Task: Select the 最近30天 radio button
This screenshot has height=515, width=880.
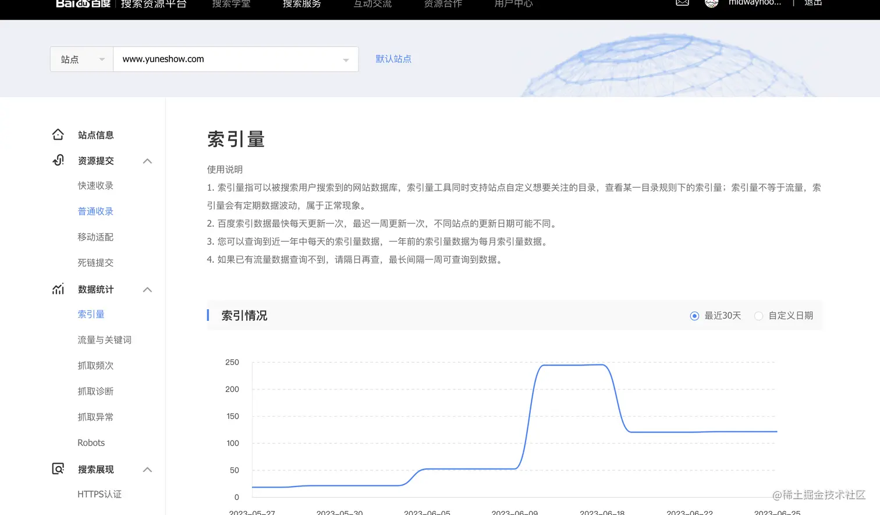Action: (694, 316)
